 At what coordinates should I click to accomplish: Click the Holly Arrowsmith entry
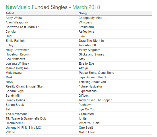point(18,50)
